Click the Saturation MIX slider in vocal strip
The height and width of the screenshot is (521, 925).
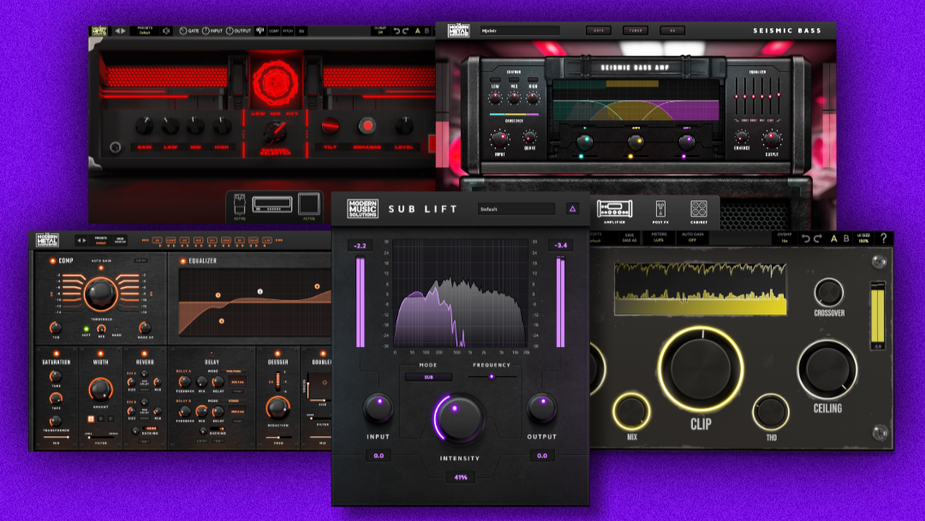coord(56,437)
